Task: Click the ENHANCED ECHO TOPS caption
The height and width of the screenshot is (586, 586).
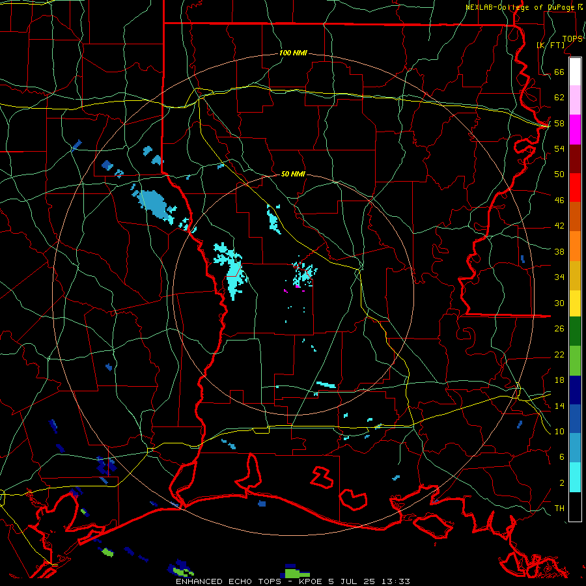Action: (229, 581)
